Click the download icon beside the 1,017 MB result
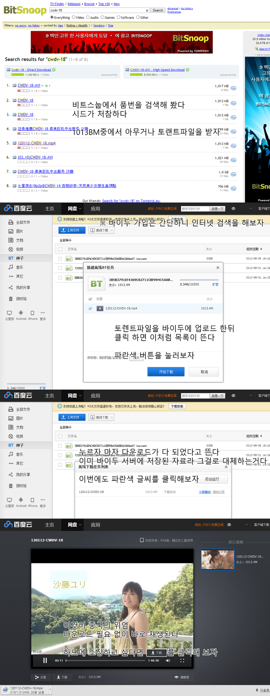This screenshot has height=696, width=270. (233, 88)
